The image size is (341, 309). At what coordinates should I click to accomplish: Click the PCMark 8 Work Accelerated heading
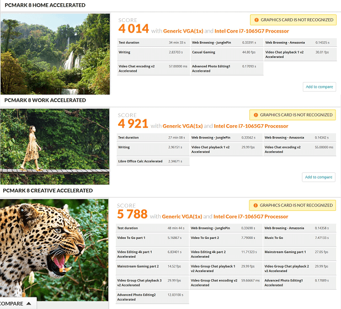coord(45,100)
